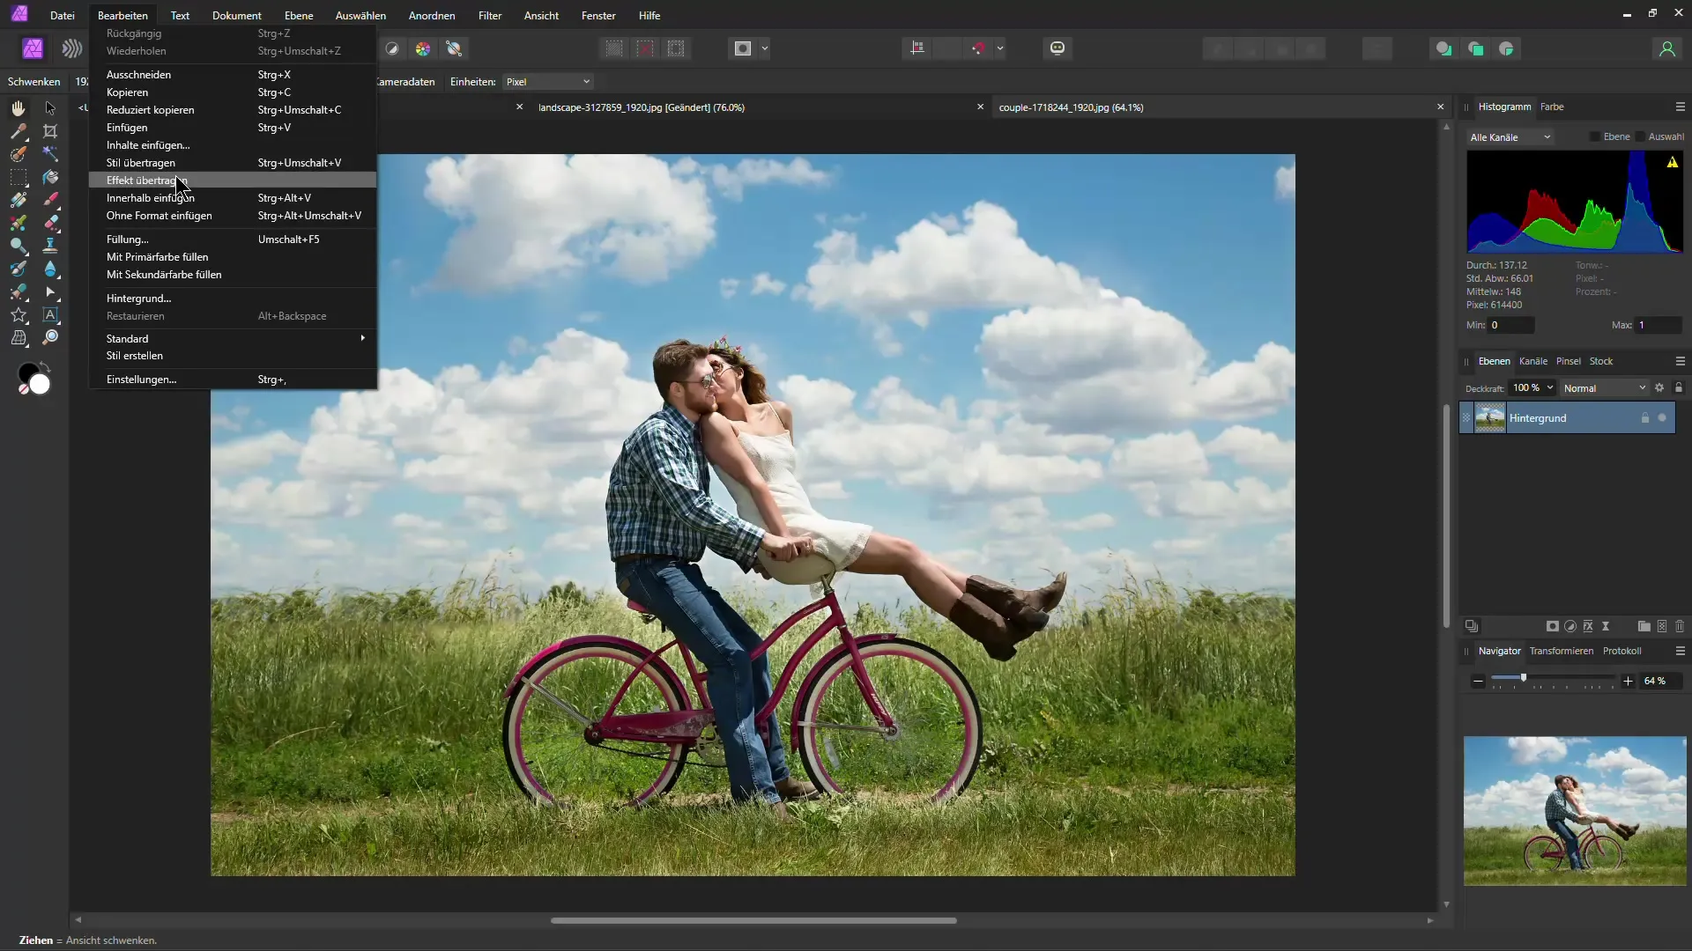Select the Flood Select magic wand tool
Image resolution: width=1692 pixels, height=951 pixels.
tap(50, 154)
